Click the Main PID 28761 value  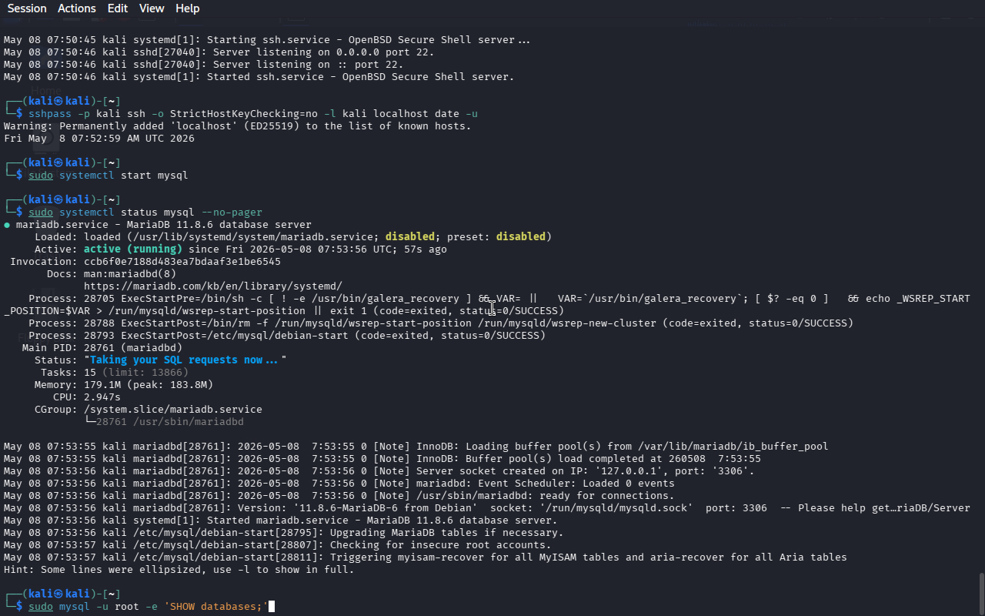coord(99,348)
